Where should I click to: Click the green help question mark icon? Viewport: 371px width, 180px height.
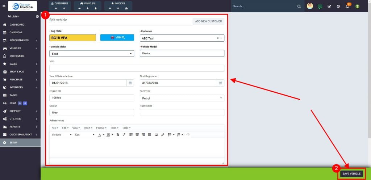(x=357, y=7)
